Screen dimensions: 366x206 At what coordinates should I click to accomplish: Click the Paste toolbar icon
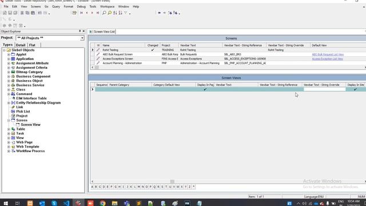[33, 13]
